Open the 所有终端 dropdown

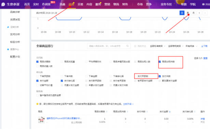pyautogui.click(x=191, y=46)
